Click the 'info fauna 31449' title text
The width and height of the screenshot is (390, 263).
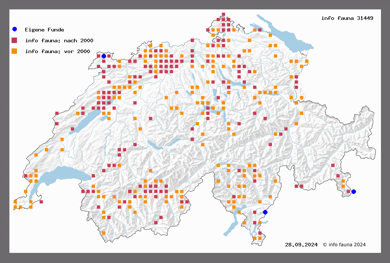point(347,18)
